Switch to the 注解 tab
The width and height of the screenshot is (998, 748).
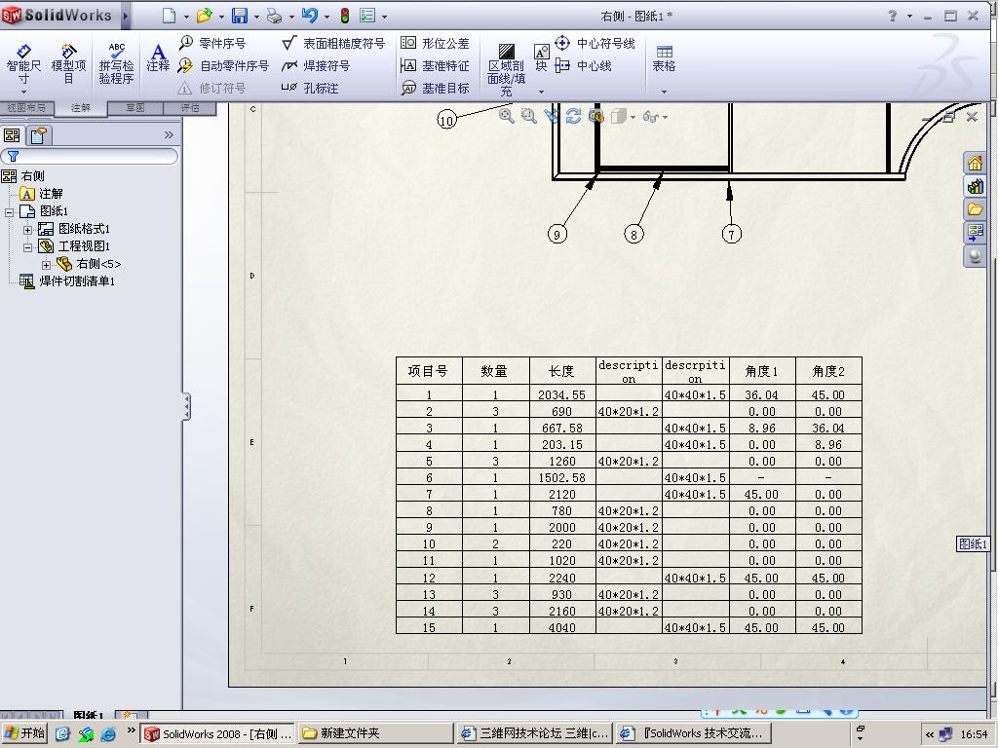81,108
